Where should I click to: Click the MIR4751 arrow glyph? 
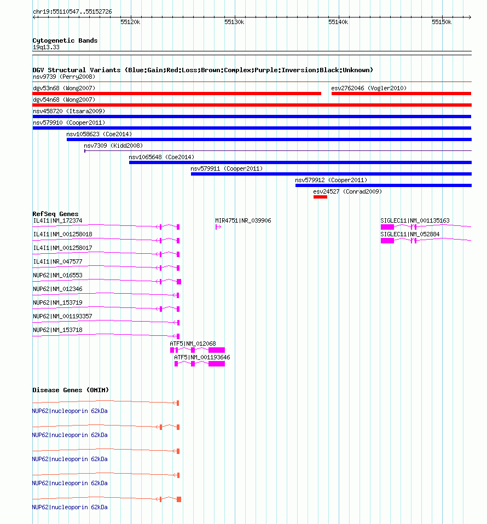[x=218, y=227]
